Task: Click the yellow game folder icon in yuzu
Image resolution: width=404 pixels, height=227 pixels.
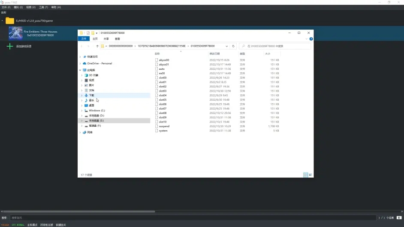Action: [x=10, y=21]
